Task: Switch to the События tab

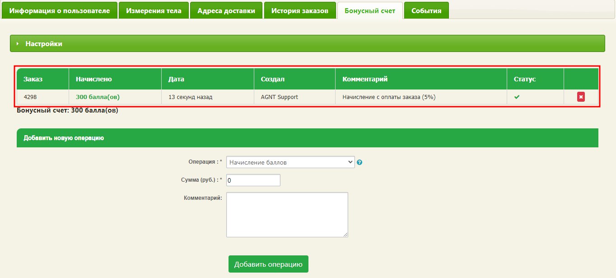Action: point(426,10)
